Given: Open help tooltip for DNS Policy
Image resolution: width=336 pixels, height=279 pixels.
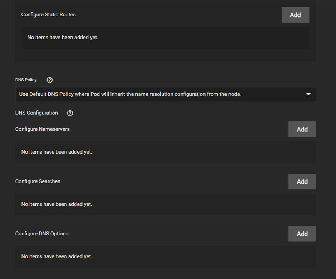Looking at the screenshot, I should click(49, 80).
